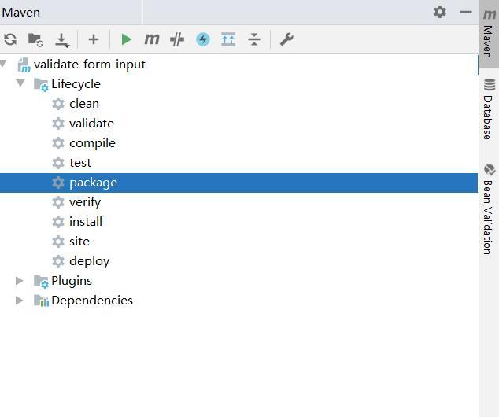Expand the Dependencies node arrow
Viewport: 499px width, 417px height.
click(x=20, y=301)
